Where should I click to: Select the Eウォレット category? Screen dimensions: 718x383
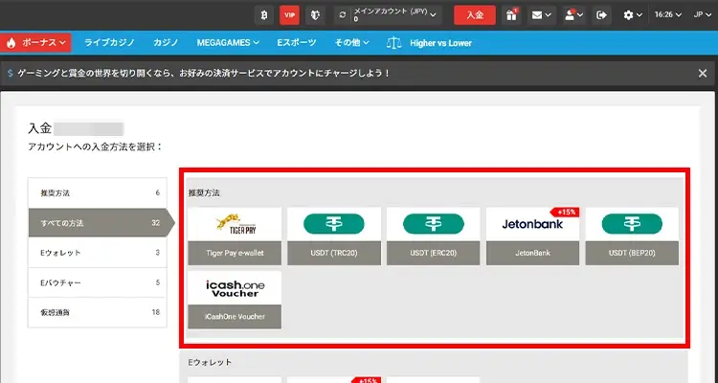click(97, 253)
